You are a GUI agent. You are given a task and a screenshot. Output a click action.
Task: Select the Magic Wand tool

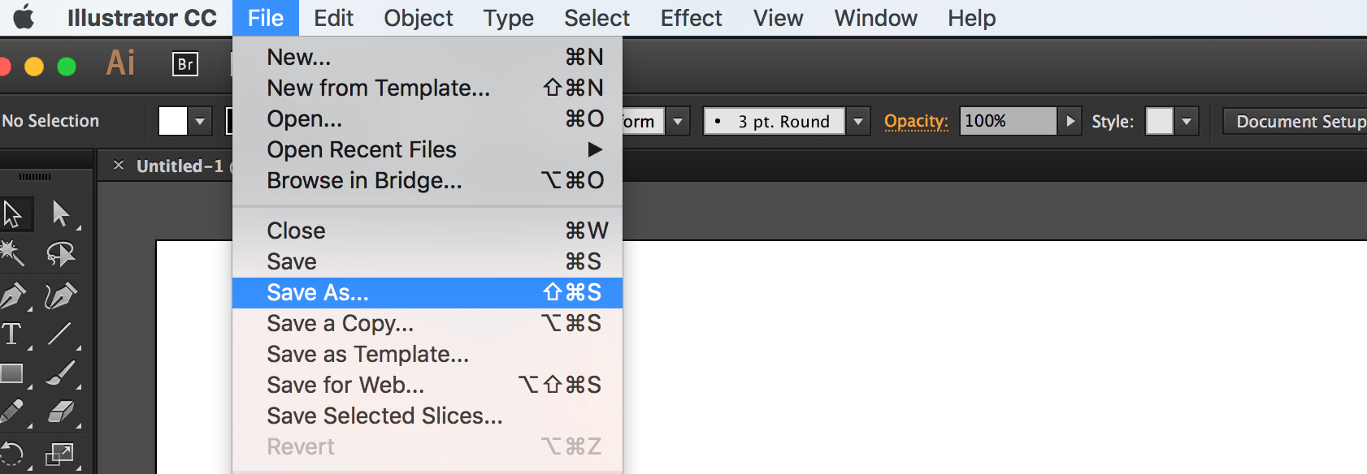point(13,254)
